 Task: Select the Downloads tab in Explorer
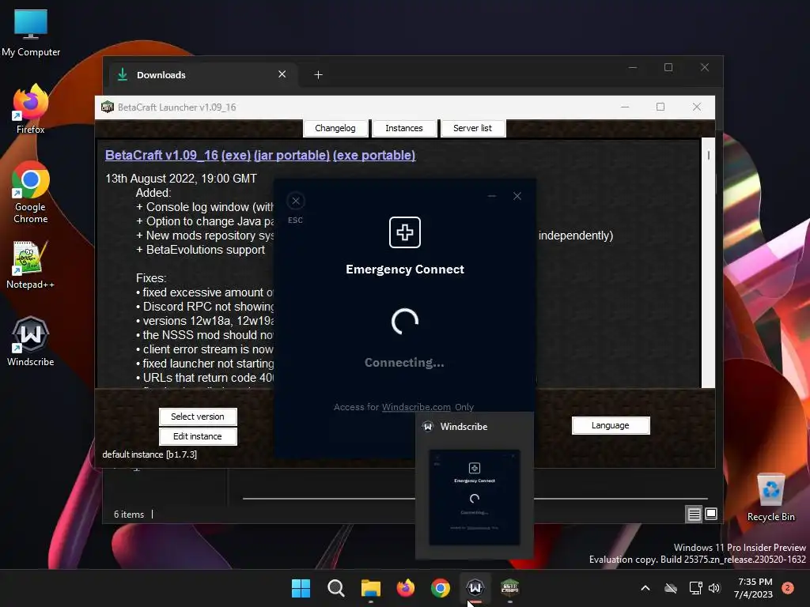point(202,75)
